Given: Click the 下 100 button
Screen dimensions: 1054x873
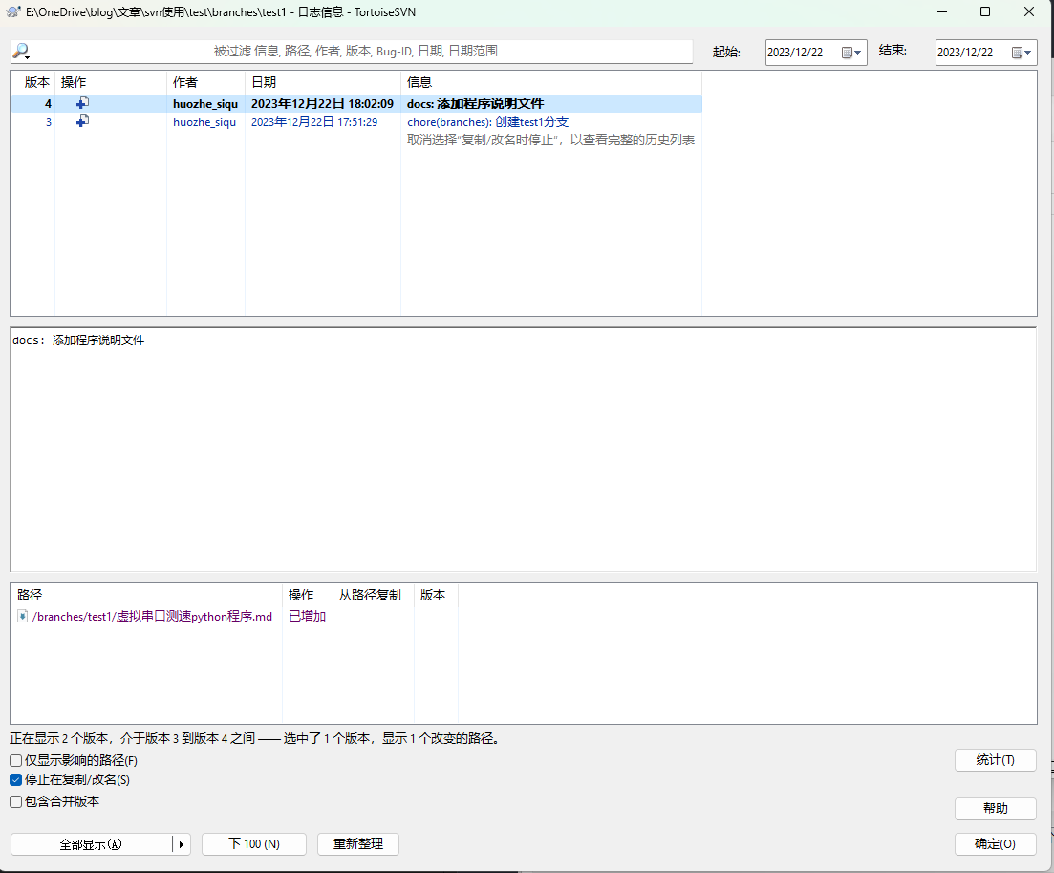Looking at the screenshot, I should (254, 844).
